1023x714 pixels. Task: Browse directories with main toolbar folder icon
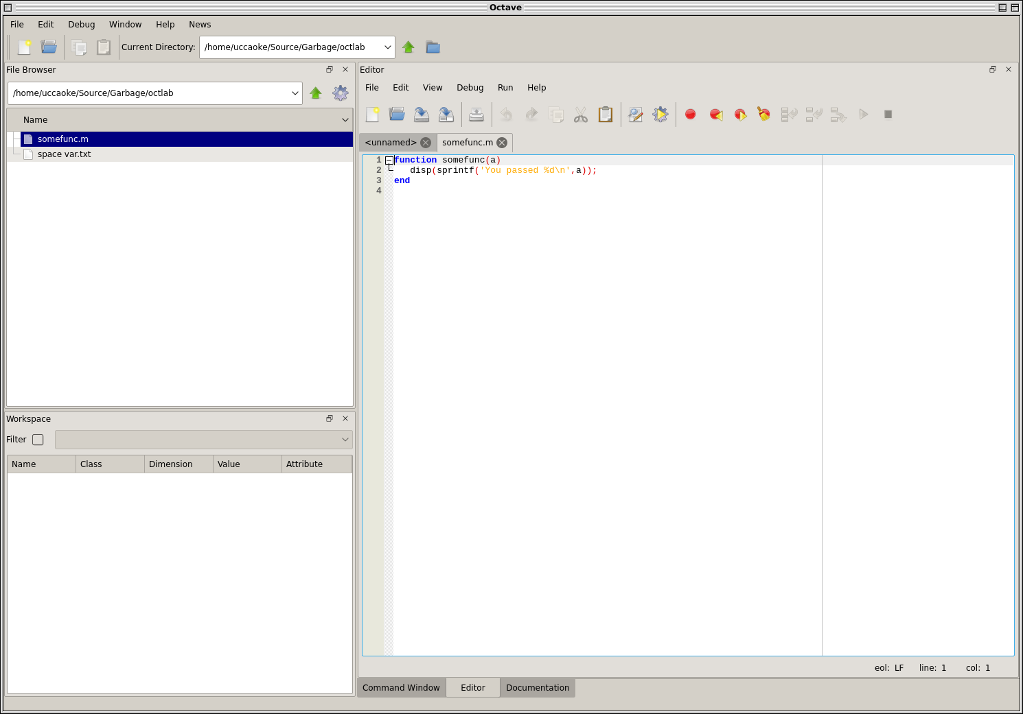coord(433,47)
